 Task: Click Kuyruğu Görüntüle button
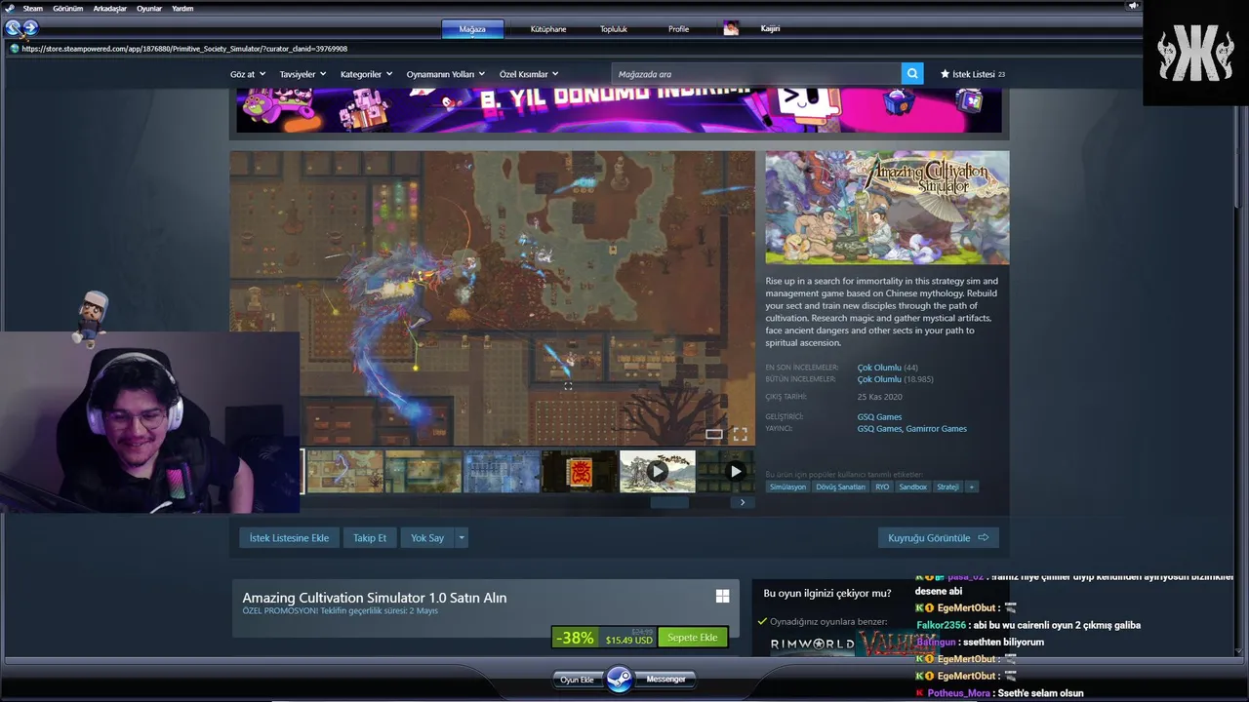pos(938,538)
